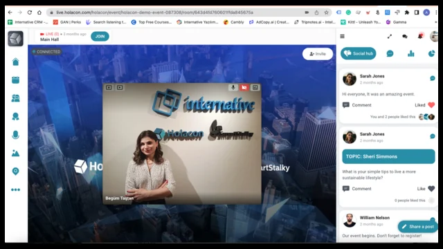443x249 pixels.
Task: Open the gallery image sidebar icon
Action: (x=15, y=154)
